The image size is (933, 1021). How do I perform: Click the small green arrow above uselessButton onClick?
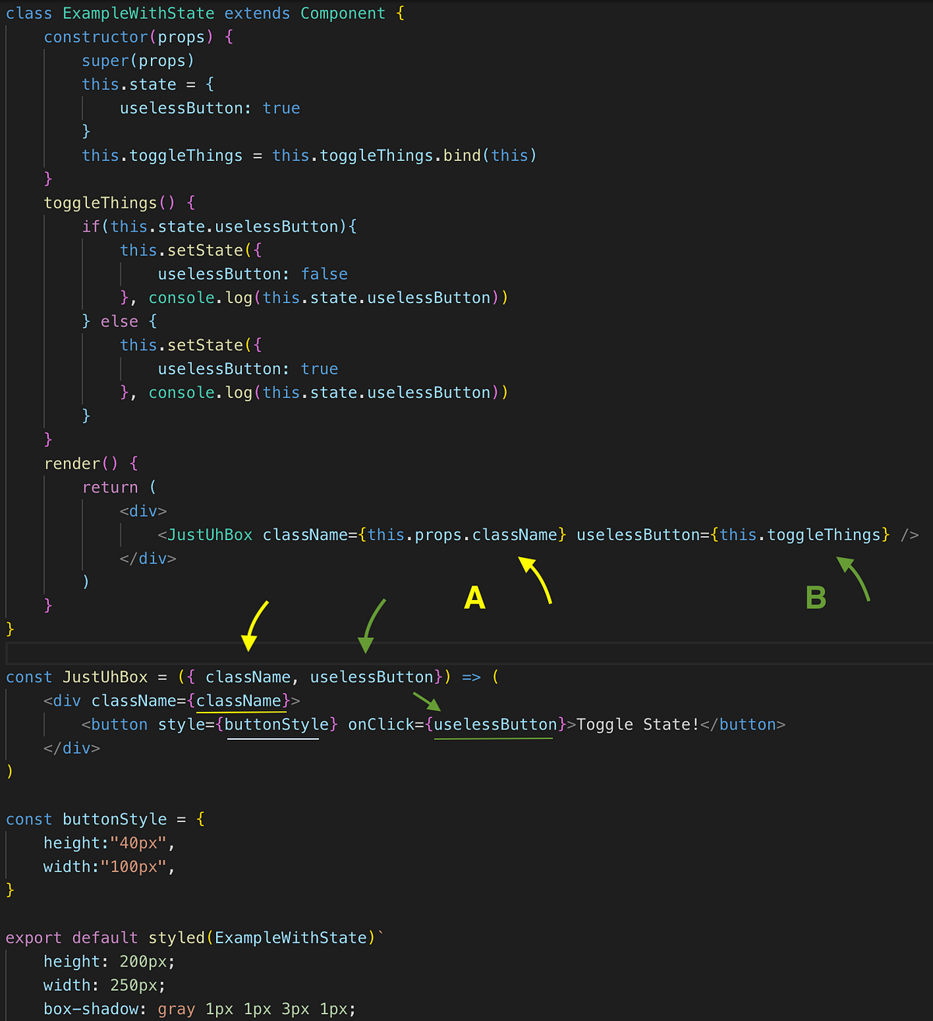(430, 703)
